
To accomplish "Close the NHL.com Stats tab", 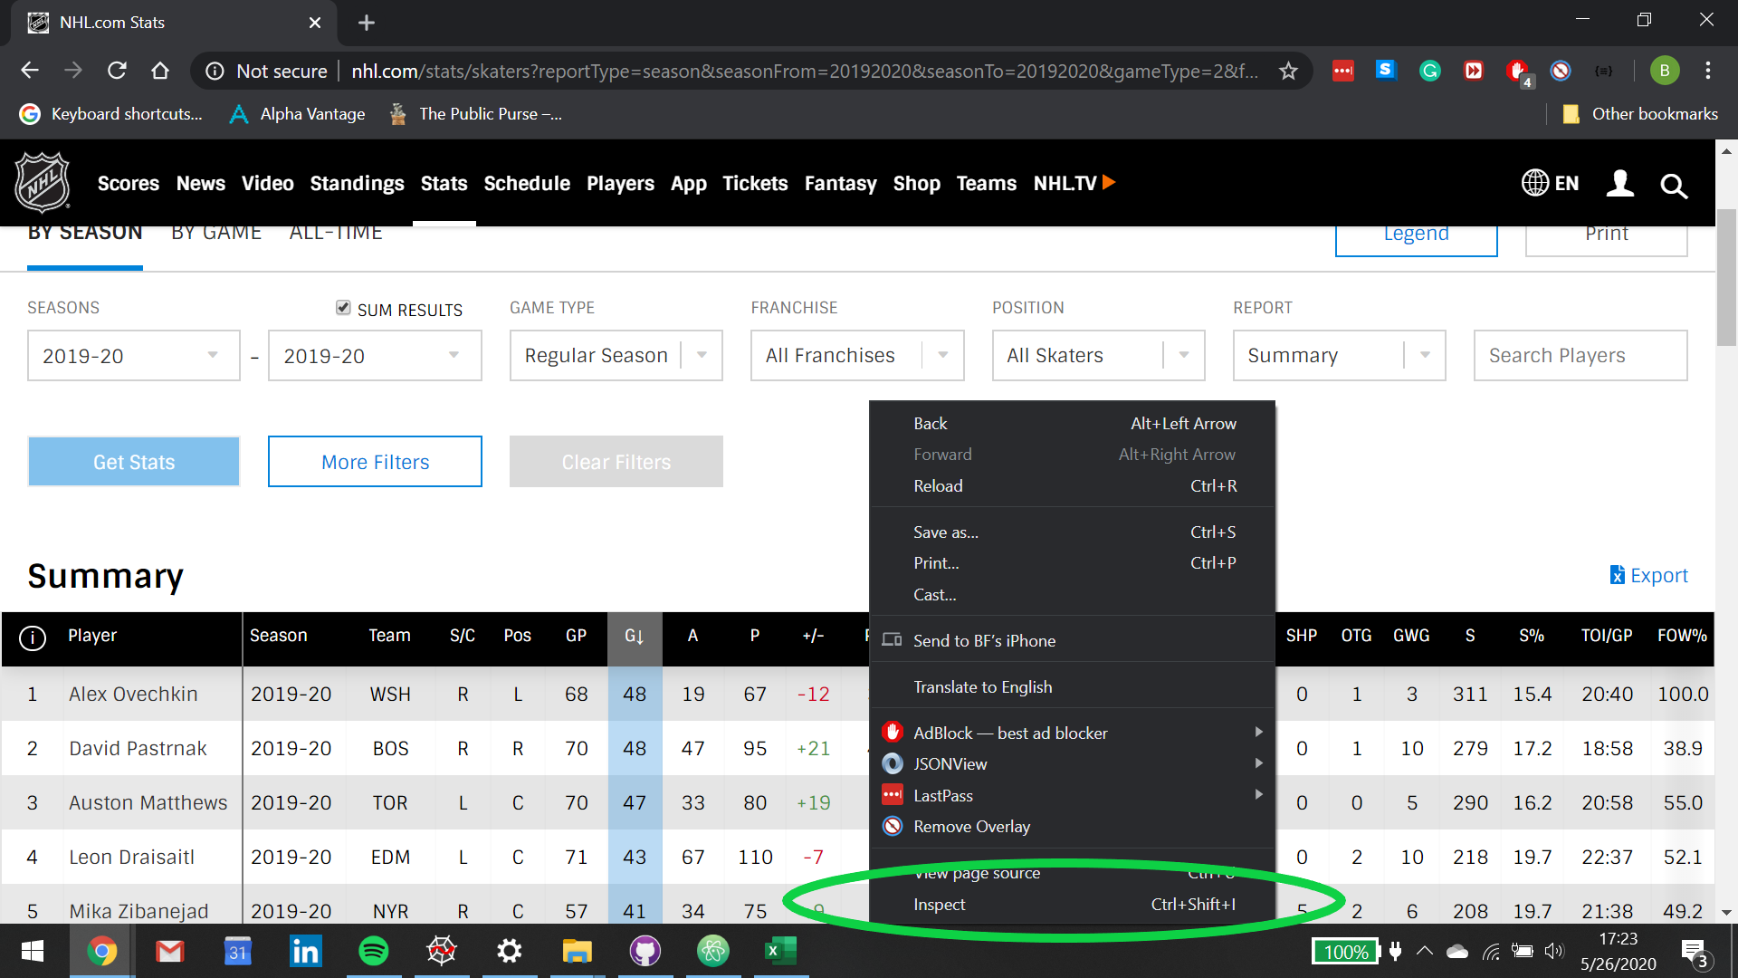I will point(315,23).
